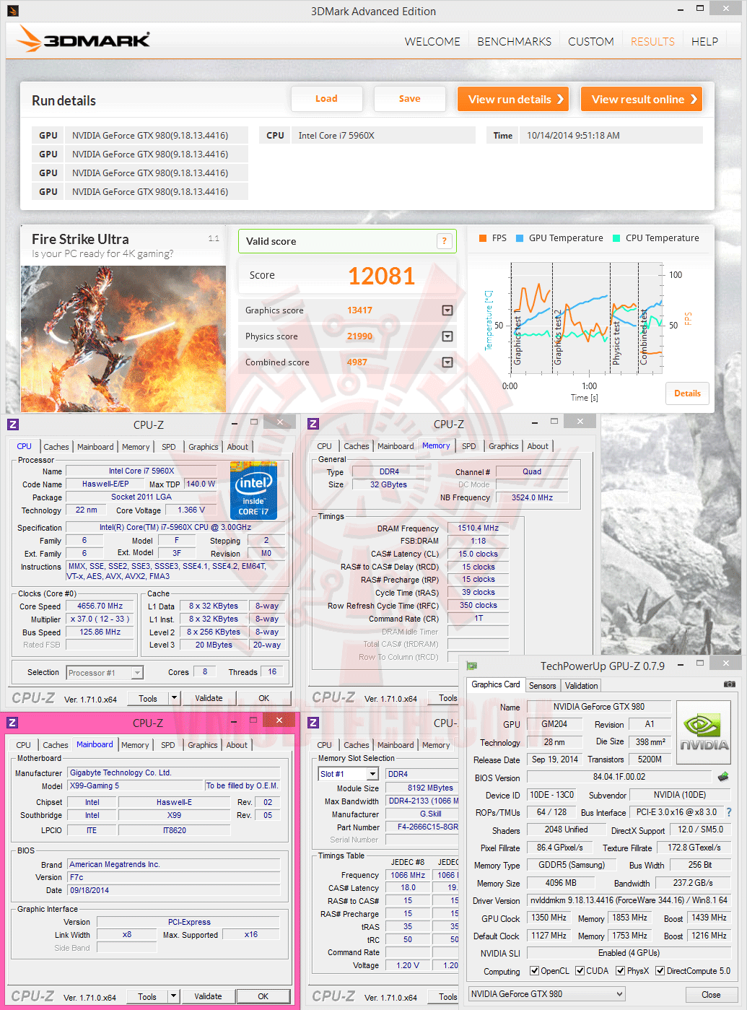The width and height of the screenshot is (747, 1010).
Task: Click teal CPU Temperature legend square
Action: click(616, 238)
